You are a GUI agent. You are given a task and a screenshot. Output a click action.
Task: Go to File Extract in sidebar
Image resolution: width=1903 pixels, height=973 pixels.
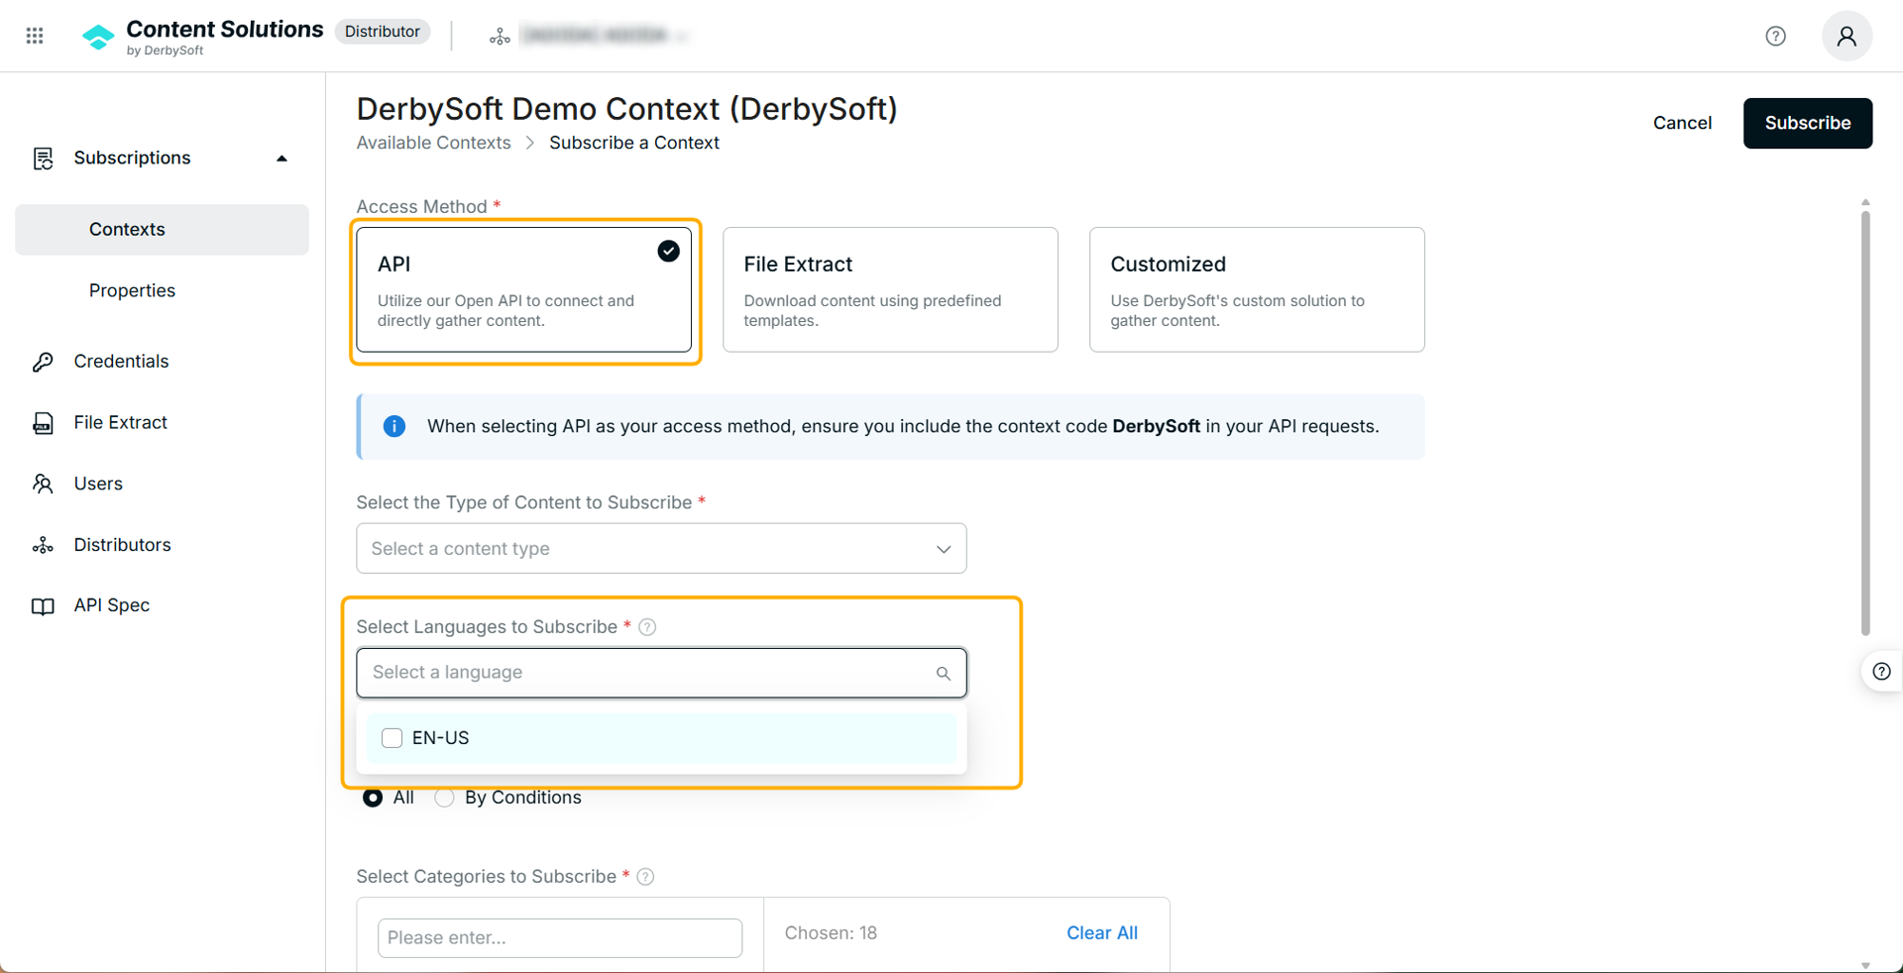(x=121, y=423)
